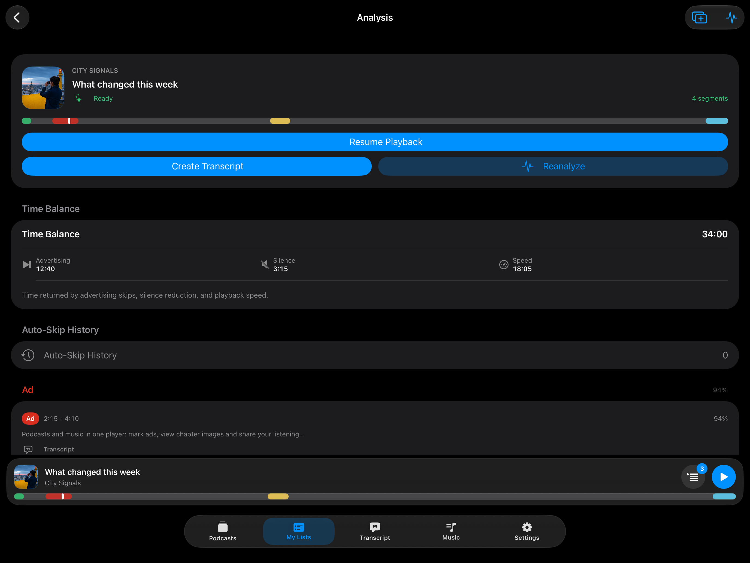750x563 pixels.
Task: Open the Auto-Skip History row
Action: 375,355
